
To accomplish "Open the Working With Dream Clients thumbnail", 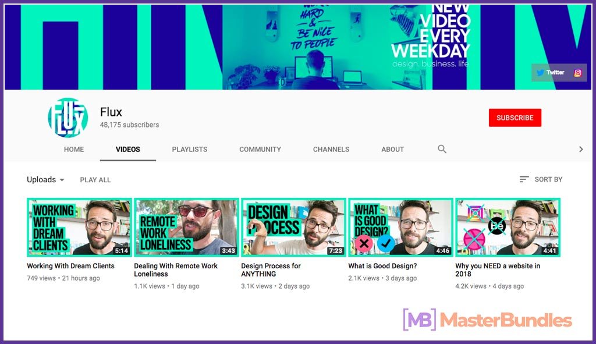I will point(79,227).
